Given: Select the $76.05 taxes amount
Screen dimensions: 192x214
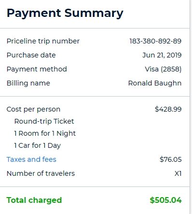Looking at the screenshot, I should point(171,159).
